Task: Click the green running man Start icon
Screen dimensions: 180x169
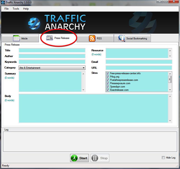Action: [x=74, y=158]
